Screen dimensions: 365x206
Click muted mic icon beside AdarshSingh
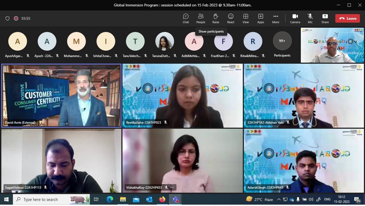pos(287,187)
